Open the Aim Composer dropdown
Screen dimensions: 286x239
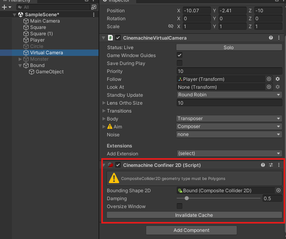(x=229, y=126)
